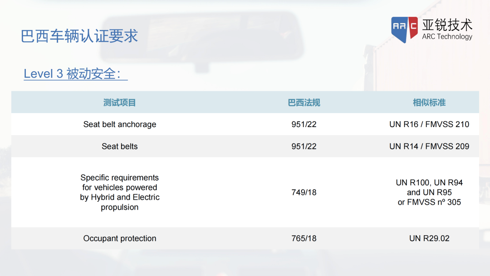Click the UN R16 / FMVSS 210 cell
This screenshot has width=490, height=276.
429,124
